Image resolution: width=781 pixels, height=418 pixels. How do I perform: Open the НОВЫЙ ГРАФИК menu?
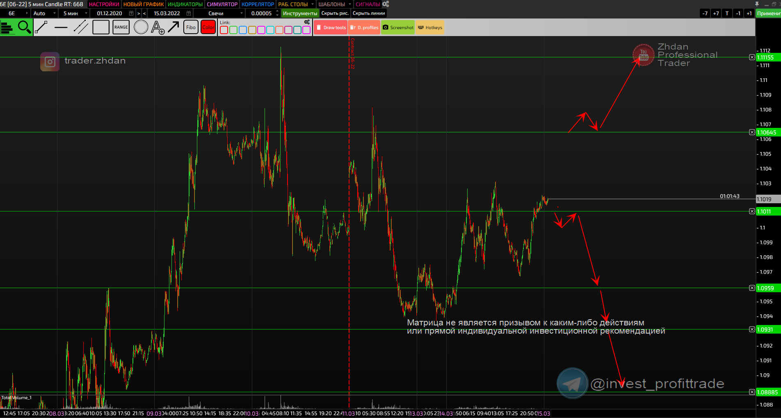pos(144,4)
